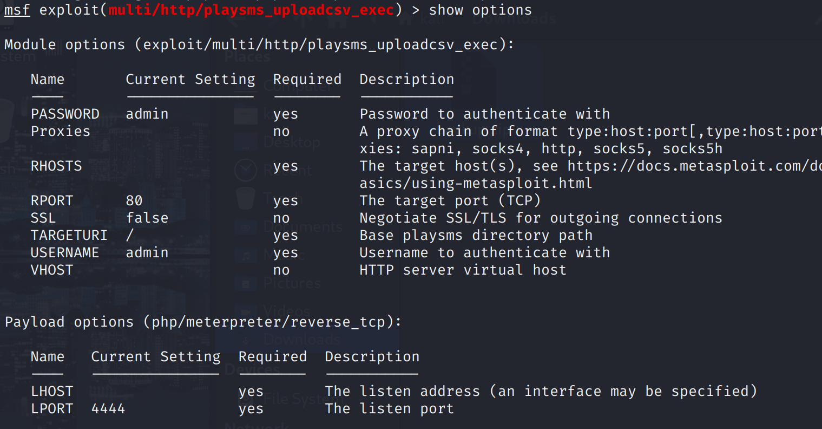This screenshot has width=822, height=429.
Task: Select the TARGETURI option name
Action: (x=69, y=235)
